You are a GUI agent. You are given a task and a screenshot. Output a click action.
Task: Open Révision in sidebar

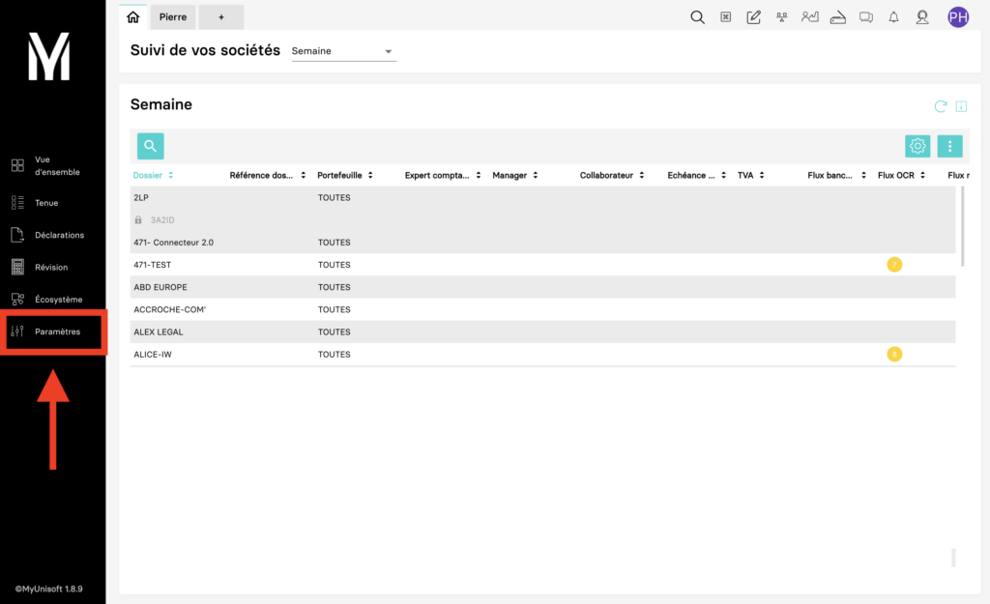click(53, 267)
